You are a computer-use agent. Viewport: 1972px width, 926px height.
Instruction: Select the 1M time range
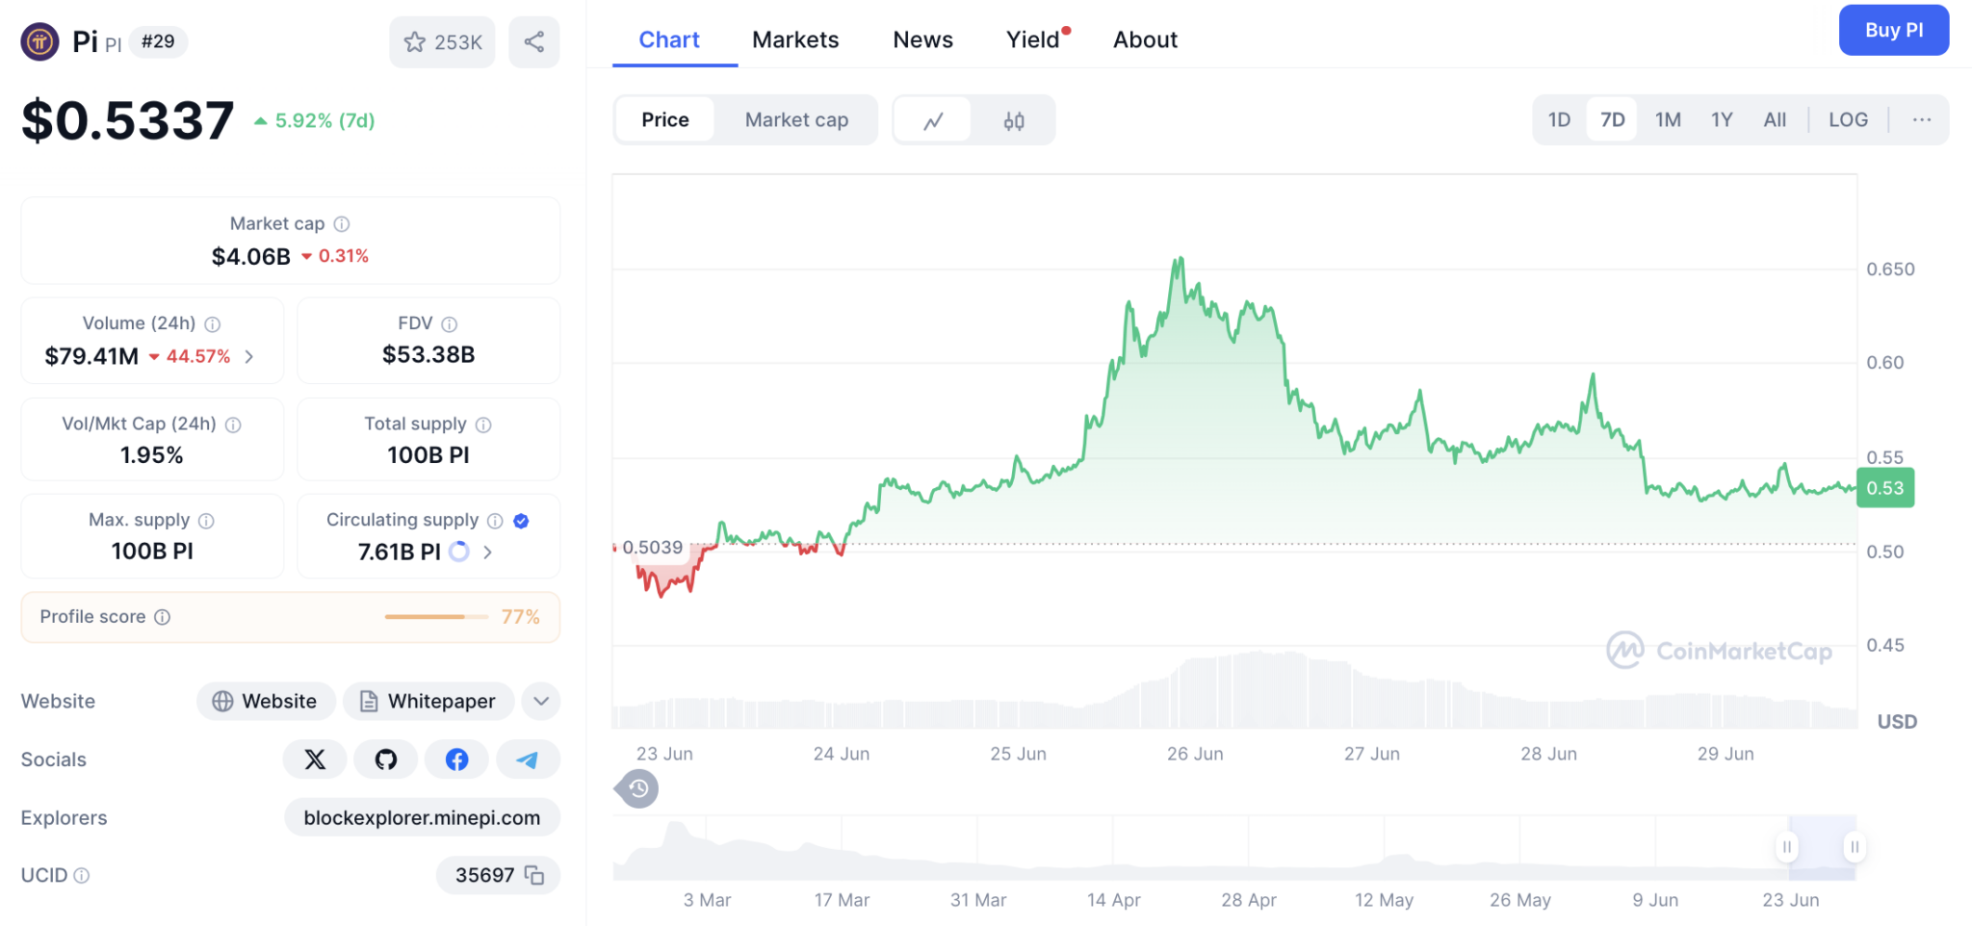click(1668, 120)
